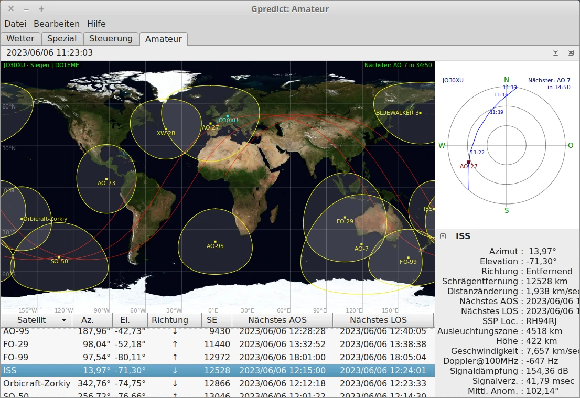Open the module options dropdown

tap(555, 52)
